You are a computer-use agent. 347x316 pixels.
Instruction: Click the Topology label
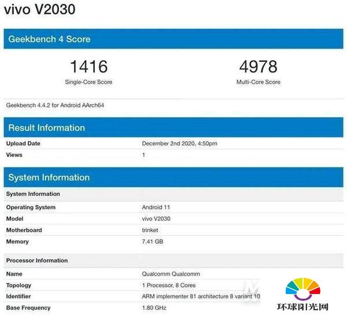pos(19,285)
